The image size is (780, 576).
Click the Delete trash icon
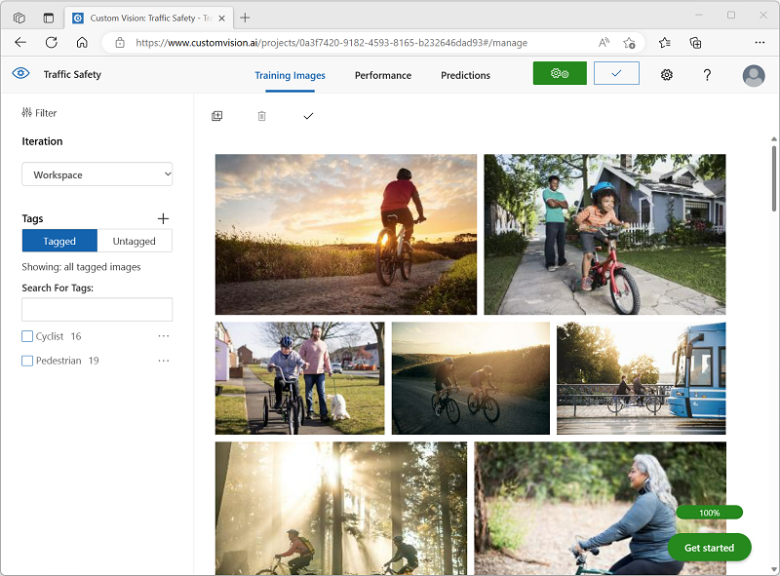click(x=261, y=116)
